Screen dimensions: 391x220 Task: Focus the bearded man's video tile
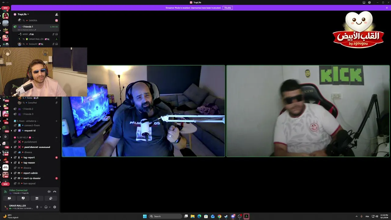tap(144, 111)
